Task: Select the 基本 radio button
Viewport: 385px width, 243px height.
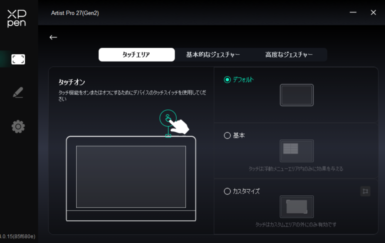Action: pyautogui.click(x=227, y=136)
